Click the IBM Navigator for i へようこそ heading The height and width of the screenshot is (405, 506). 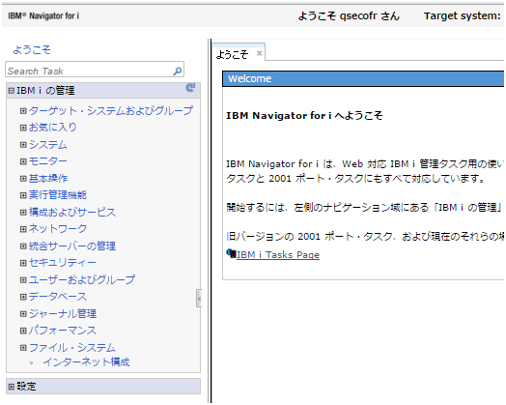[x=304, y=116]
